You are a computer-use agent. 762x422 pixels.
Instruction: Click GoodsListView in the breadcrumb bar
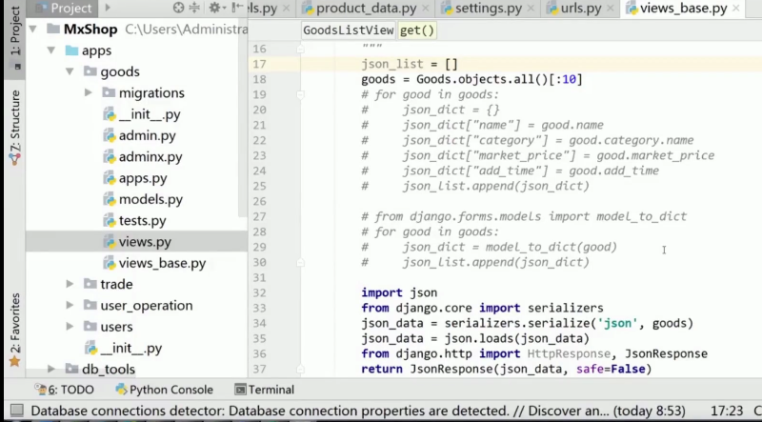[x=348, y=30]
